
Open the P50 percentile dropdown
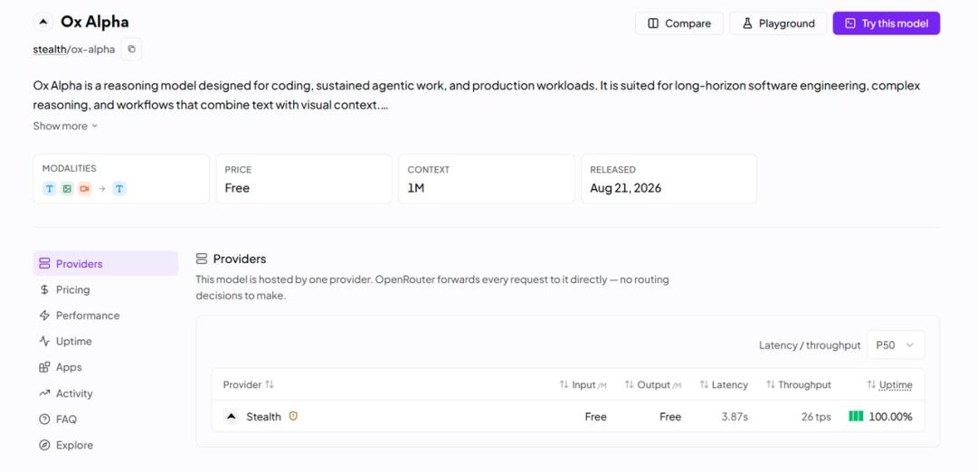pyautogui.click(x=896, y=345)
